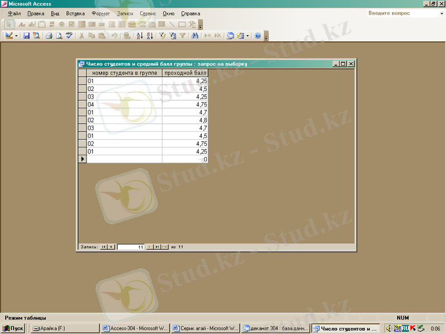The image size is (446, 334).
Task: Click the Save icon in toolbar
Action: click(26, 36)
